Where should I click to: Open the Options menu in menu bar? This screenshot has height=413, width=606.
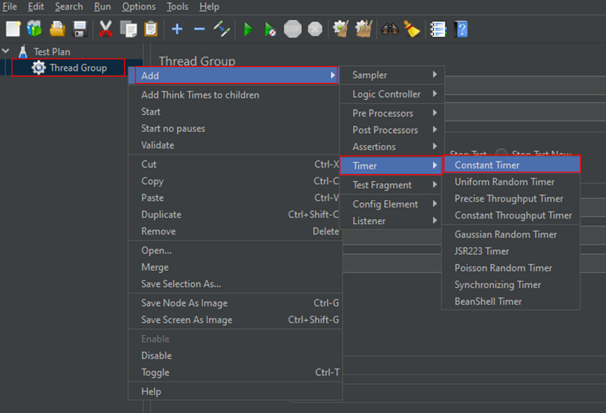138,6
